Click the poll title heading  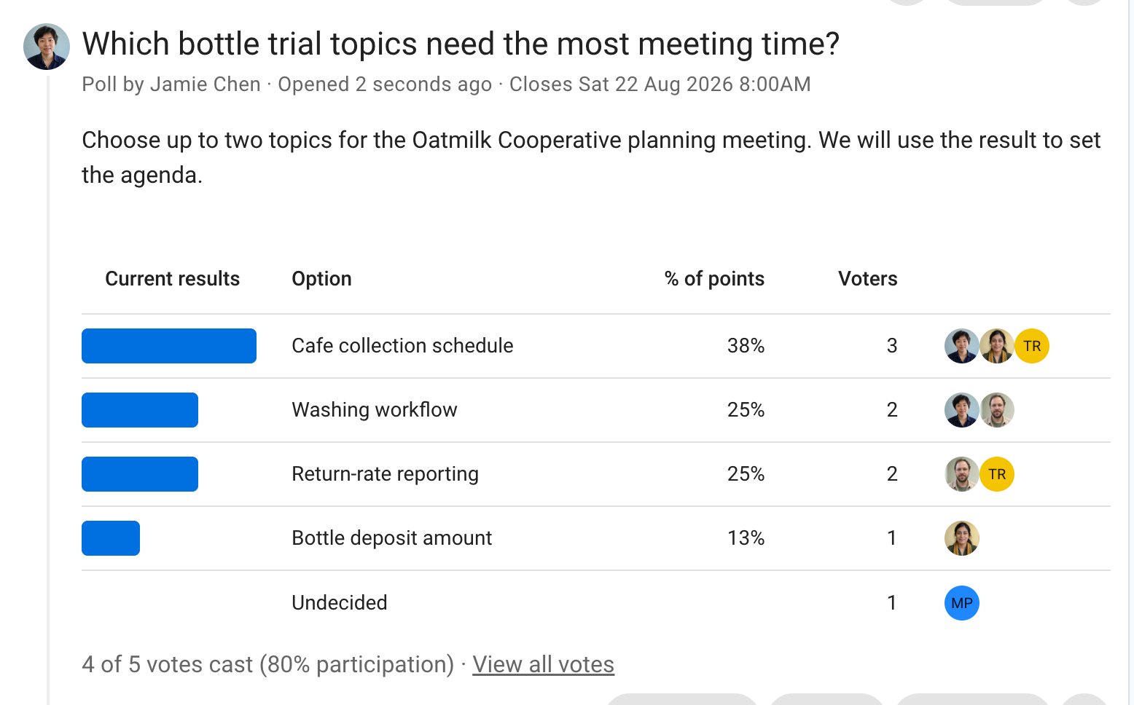[461, 44]
